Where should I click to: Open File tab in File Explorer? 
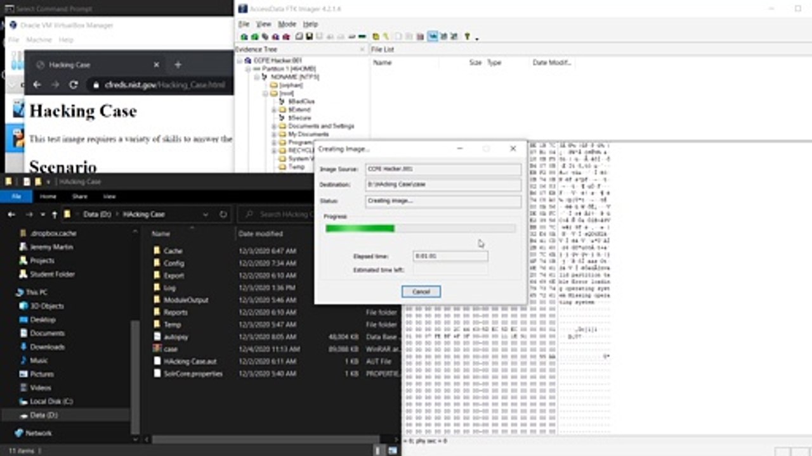pos(16,196)
